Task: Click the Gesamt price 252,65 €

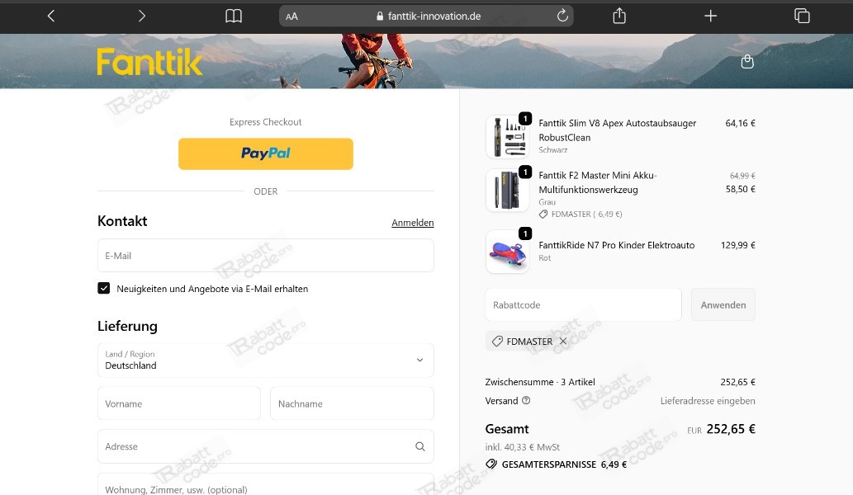Action: pyautogui.click(x=731, y=429)
